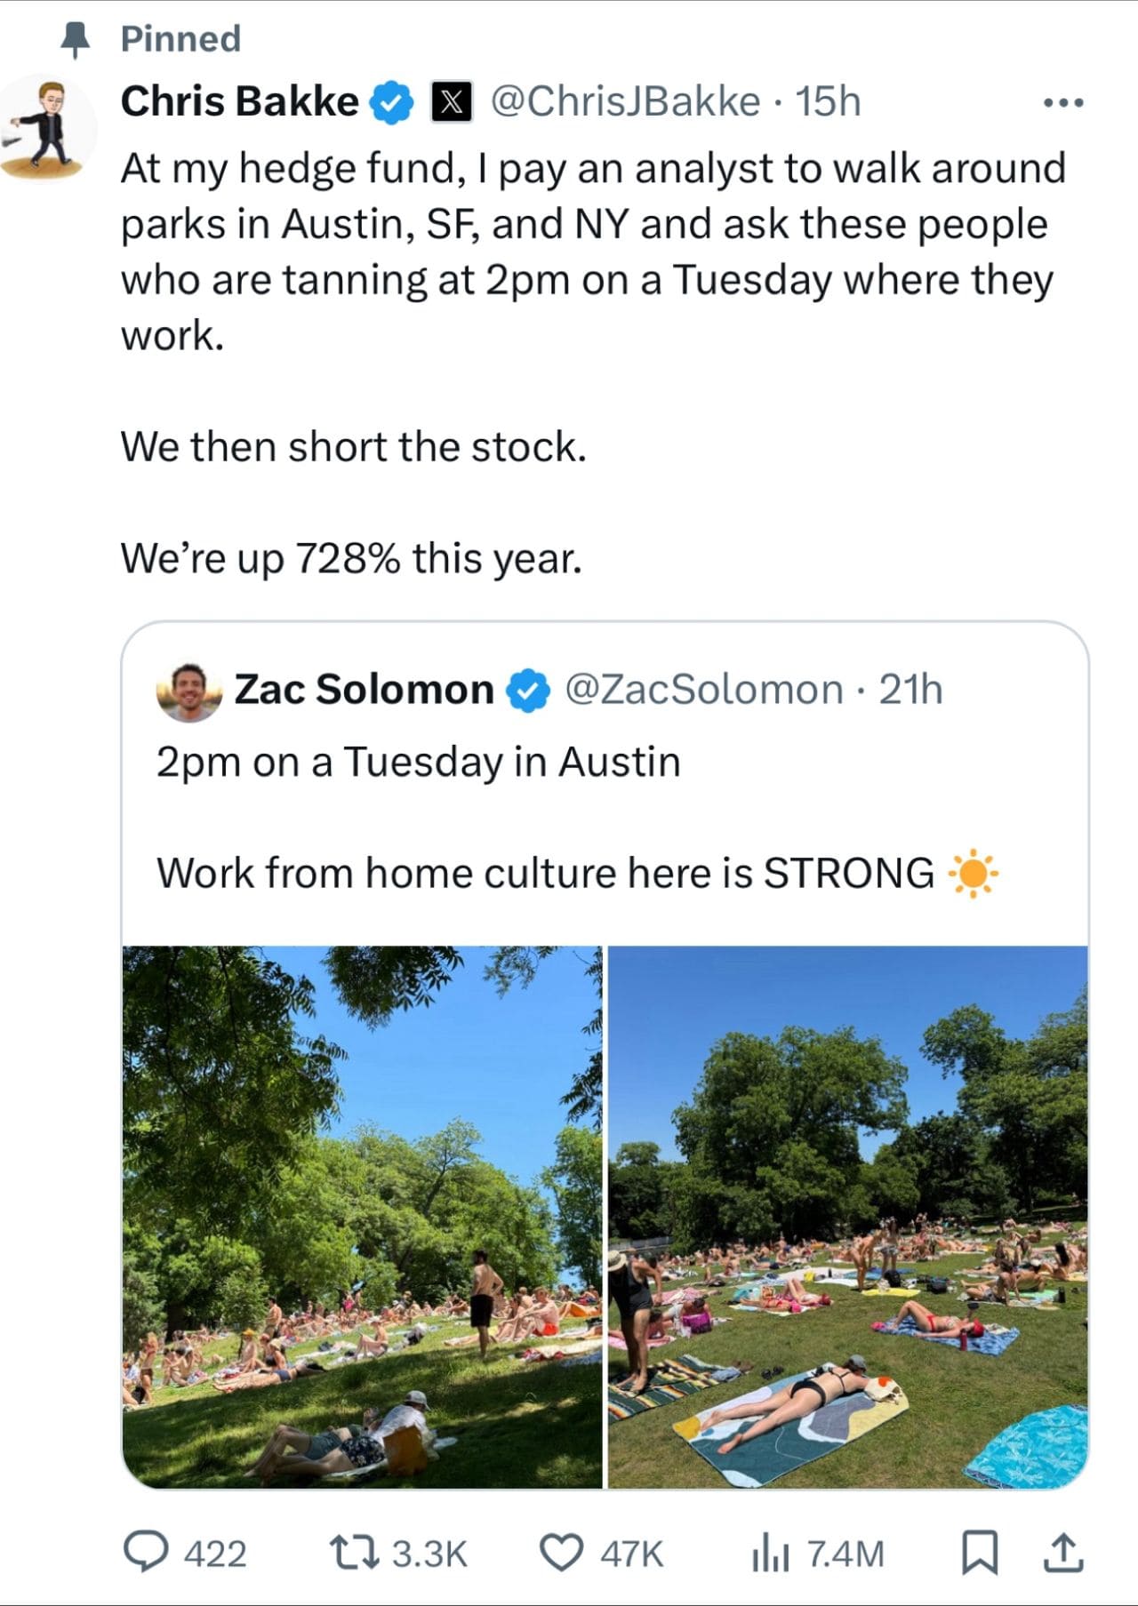
Task: Open the three-dot more options menu
Action: pos(1063,103)
